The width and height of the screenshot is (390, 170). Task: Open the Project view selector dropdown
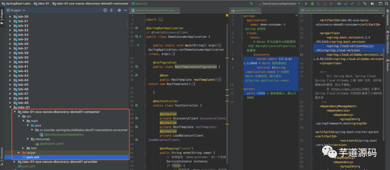click(16, 10)
